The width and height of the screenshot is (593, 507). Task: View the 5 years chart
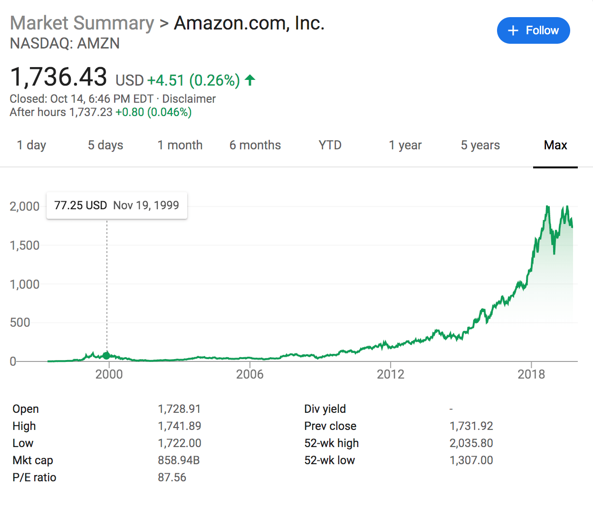pos(480,145)
